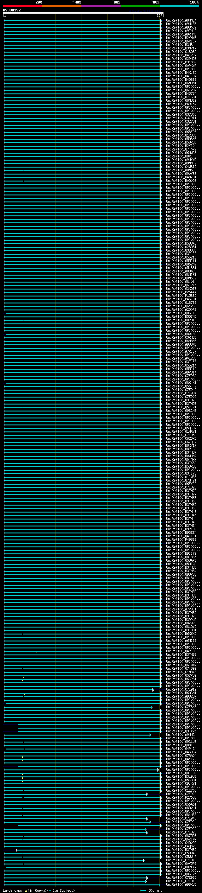Click the cyan ~100% legend segment
The width and height of the screenshot is (202, 893).
pos(179,6)
